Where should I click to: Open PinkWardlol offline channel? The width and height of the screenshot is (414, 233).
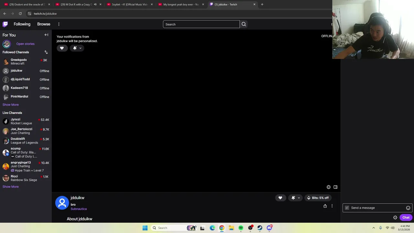pyautogui.click(x=26, y=97)
